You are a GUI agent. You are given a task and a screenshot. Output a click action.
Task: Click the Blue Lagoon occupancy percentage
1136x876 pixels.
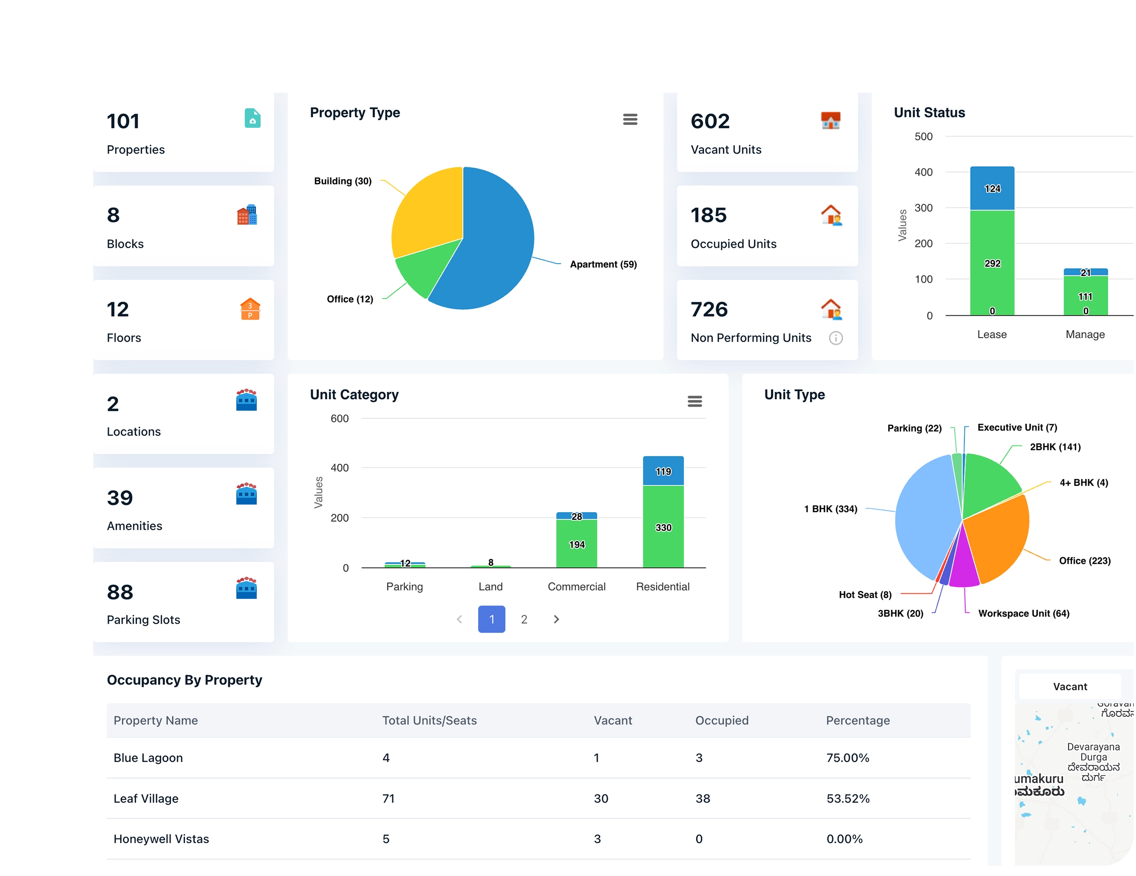click(848, 757)
